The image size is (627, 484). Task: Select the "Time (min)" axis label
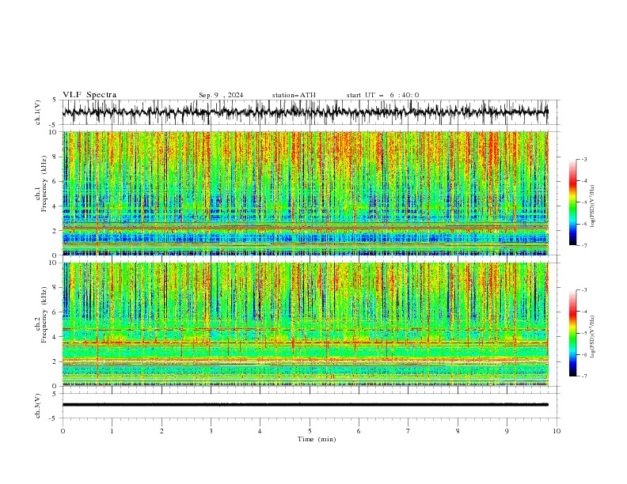point(317,439)
